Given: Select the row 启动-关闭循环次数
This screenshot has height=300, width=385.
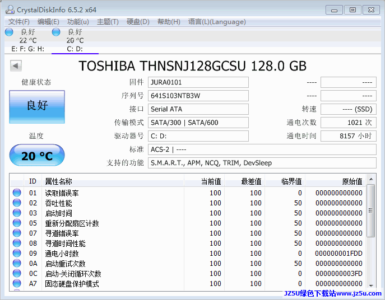Looking at the screenshot, I should click(x=188, y=273).
